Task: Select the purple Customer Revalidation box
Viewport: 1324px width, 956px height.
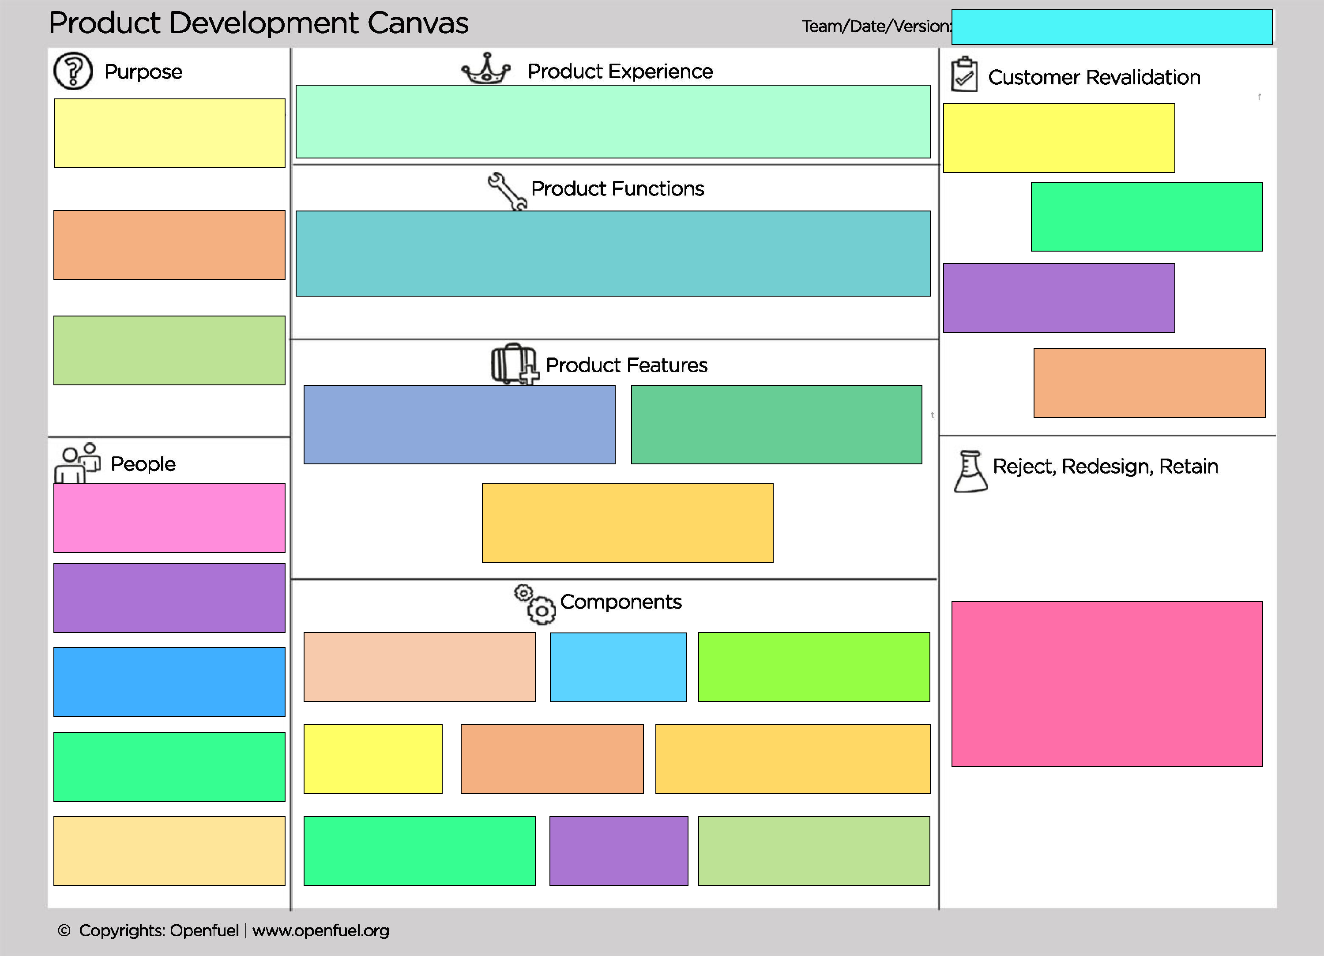Action: 1058,298
